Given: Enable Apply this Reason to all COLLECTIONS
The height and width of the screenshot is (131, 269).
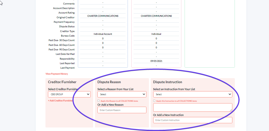Looking at the screenshot, I should (x=99, y=101).
